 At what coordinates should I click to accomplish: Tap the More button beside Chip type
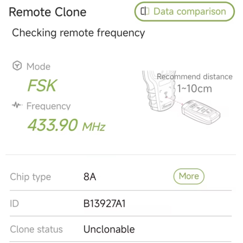click(x=188, y=176)
